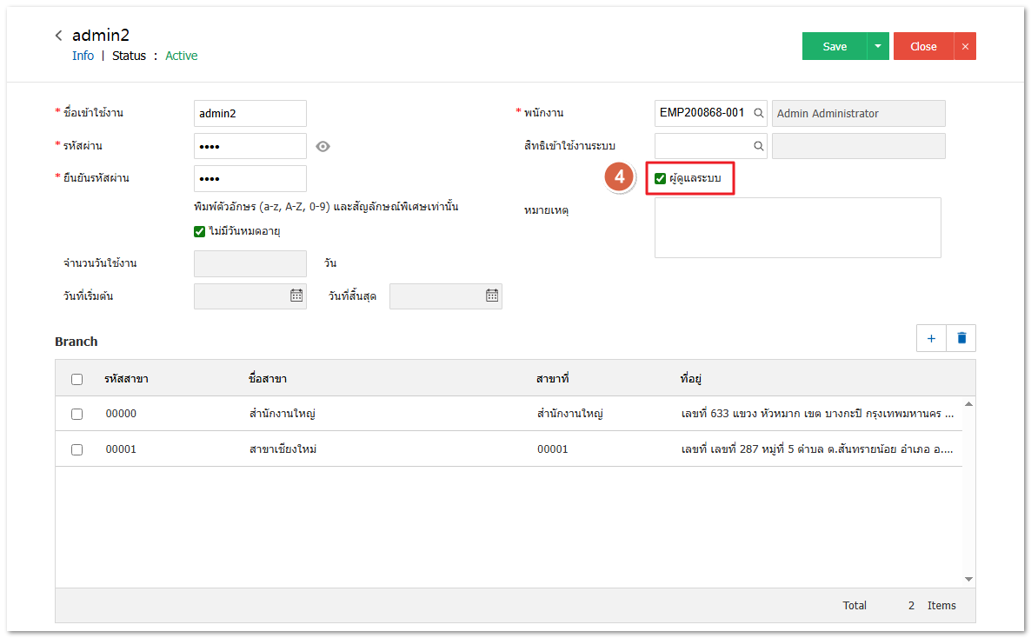The height and width of the screenshot is (638, 1031).
Task: Tick the select-all checkbox in Branch header
Action: [77, 379]
